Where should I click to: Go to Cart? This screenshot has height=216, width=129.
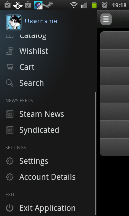pos(44,67)
